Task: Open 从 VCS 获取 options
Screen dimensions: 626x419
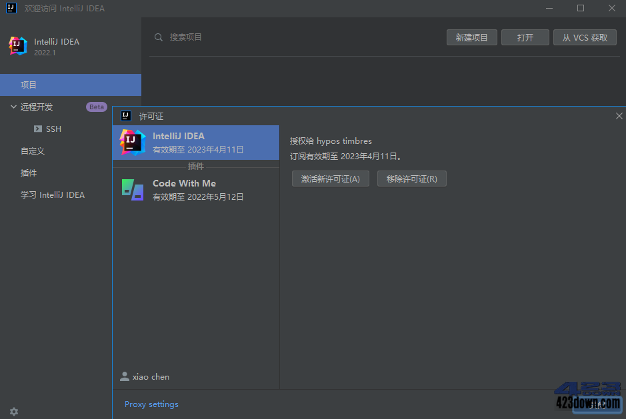Action: [585, 37]
